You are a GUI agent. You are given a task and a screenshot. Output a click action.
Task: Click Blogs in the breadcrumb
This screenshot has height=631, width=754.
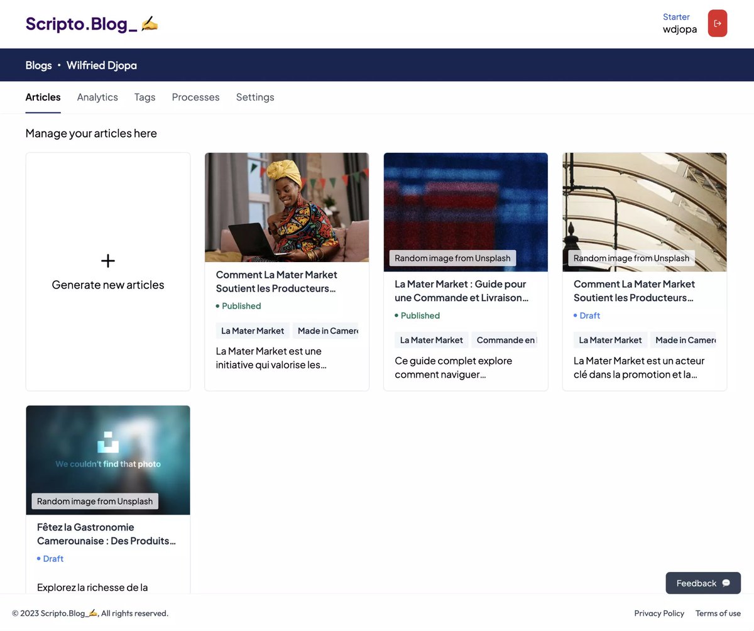[38, 65]
